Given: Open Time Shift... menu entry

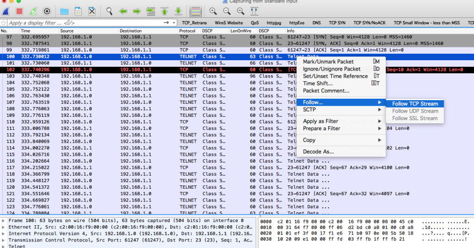Looking at the screenshot, I should point(341,83).
